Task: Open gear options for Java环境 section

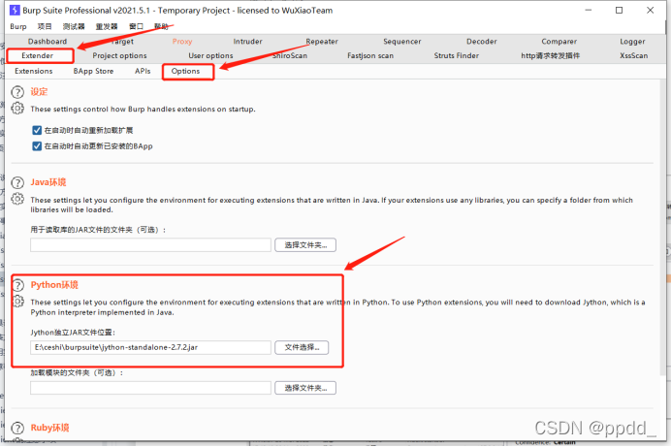Action: tap(17, 199)
